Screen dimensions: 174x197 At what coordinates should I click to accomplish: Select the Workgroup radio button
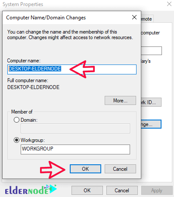coord(16,140)
